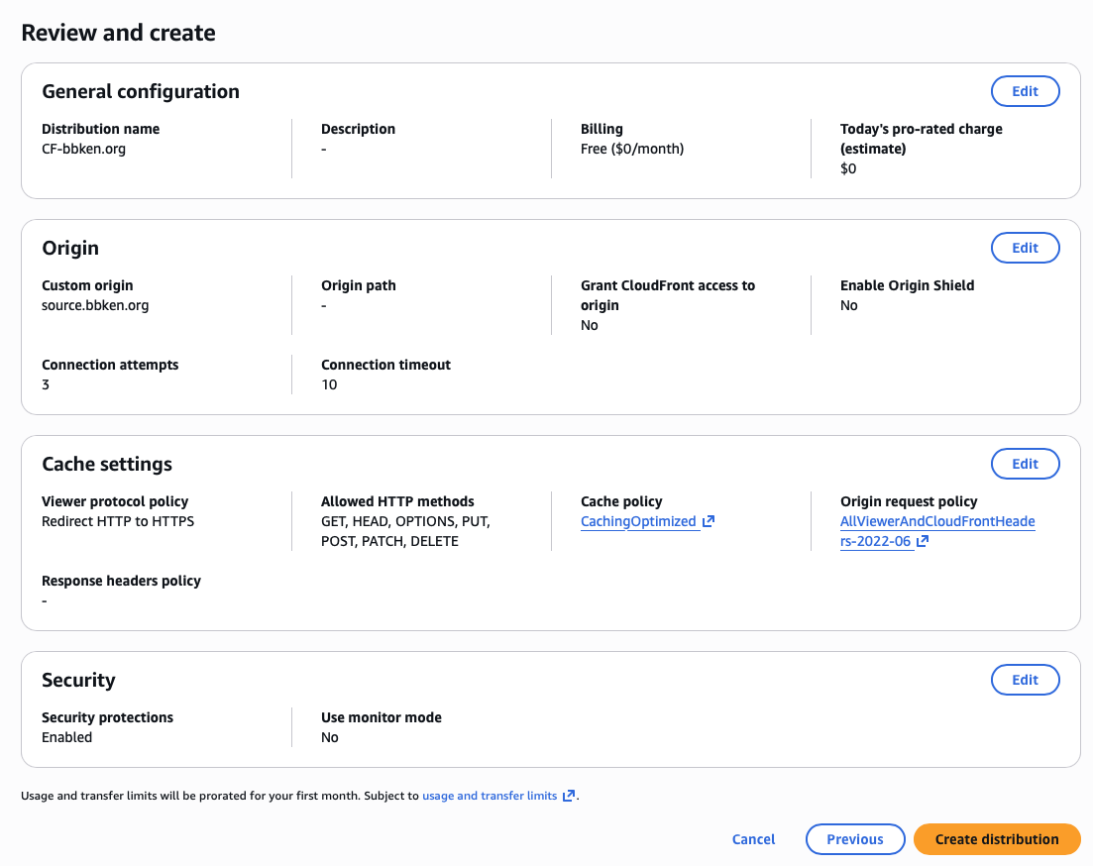Click the Review and create page heading
The height and width of the screenshot is (866, 1093).
tap(118, 33)
